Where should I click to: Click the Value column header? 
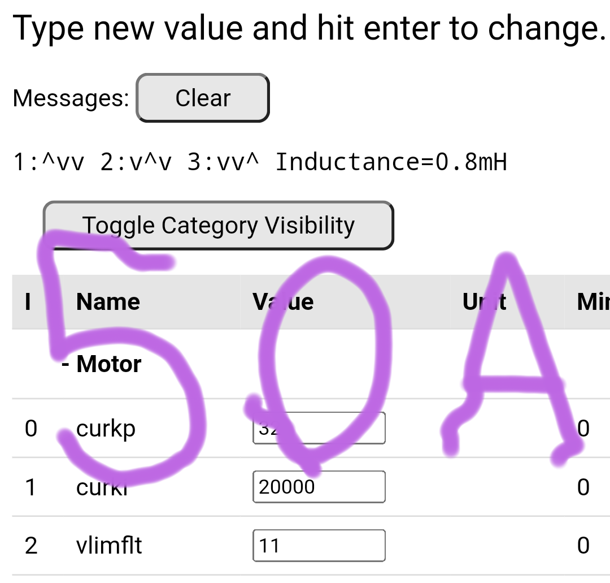click(283, 302)
